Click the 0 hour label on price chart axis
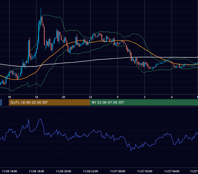The width and height of the screenshot is (198, 174). (118, 97)
